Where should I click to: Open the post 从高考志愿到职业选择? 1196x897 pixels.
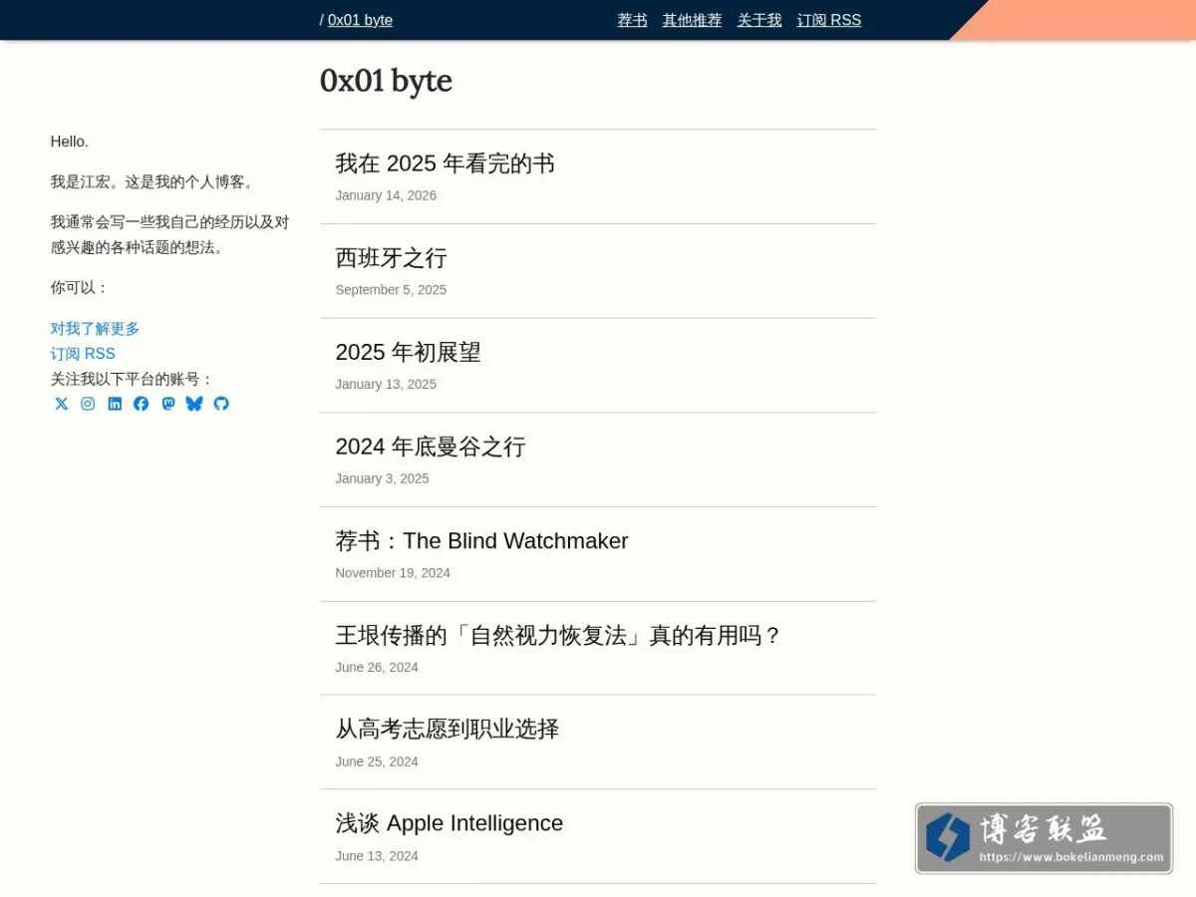[x=447, y=729]
